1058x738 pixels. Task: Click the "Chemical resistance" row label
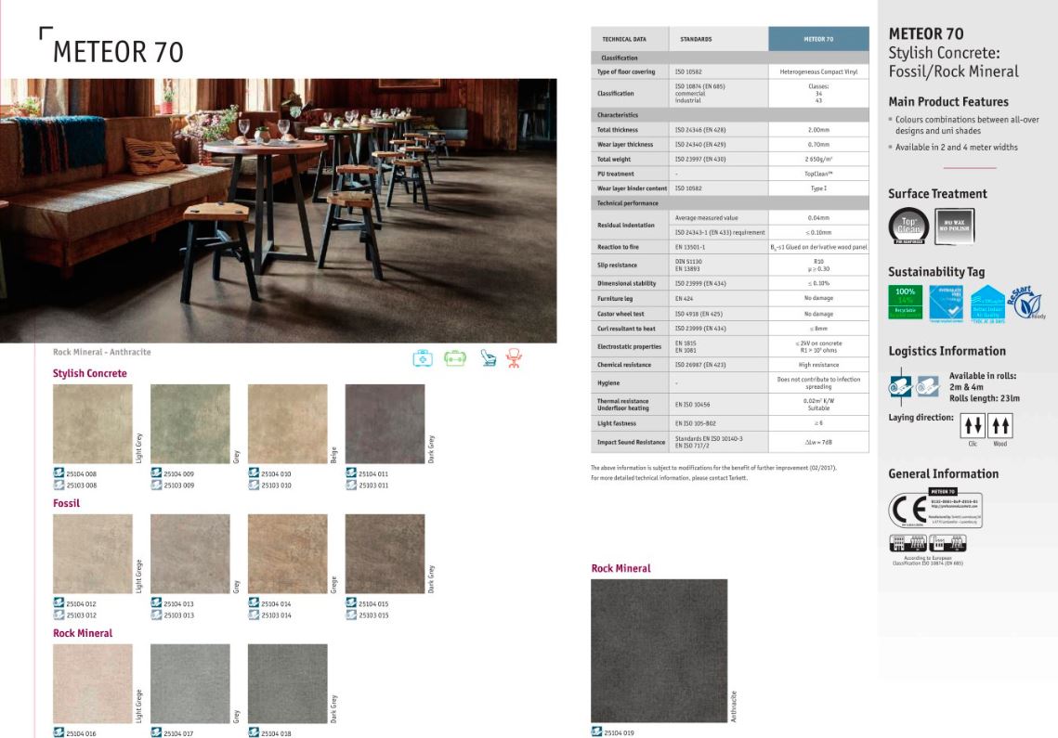624,365
